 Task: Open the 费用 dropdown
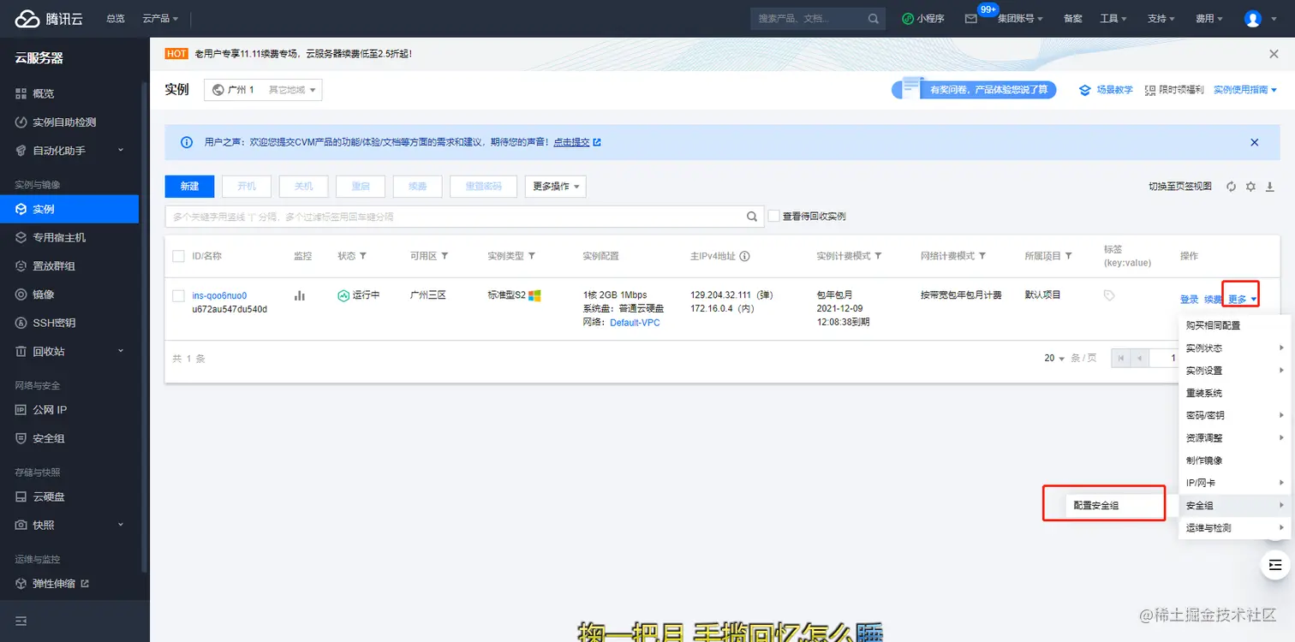(1209, 19)
